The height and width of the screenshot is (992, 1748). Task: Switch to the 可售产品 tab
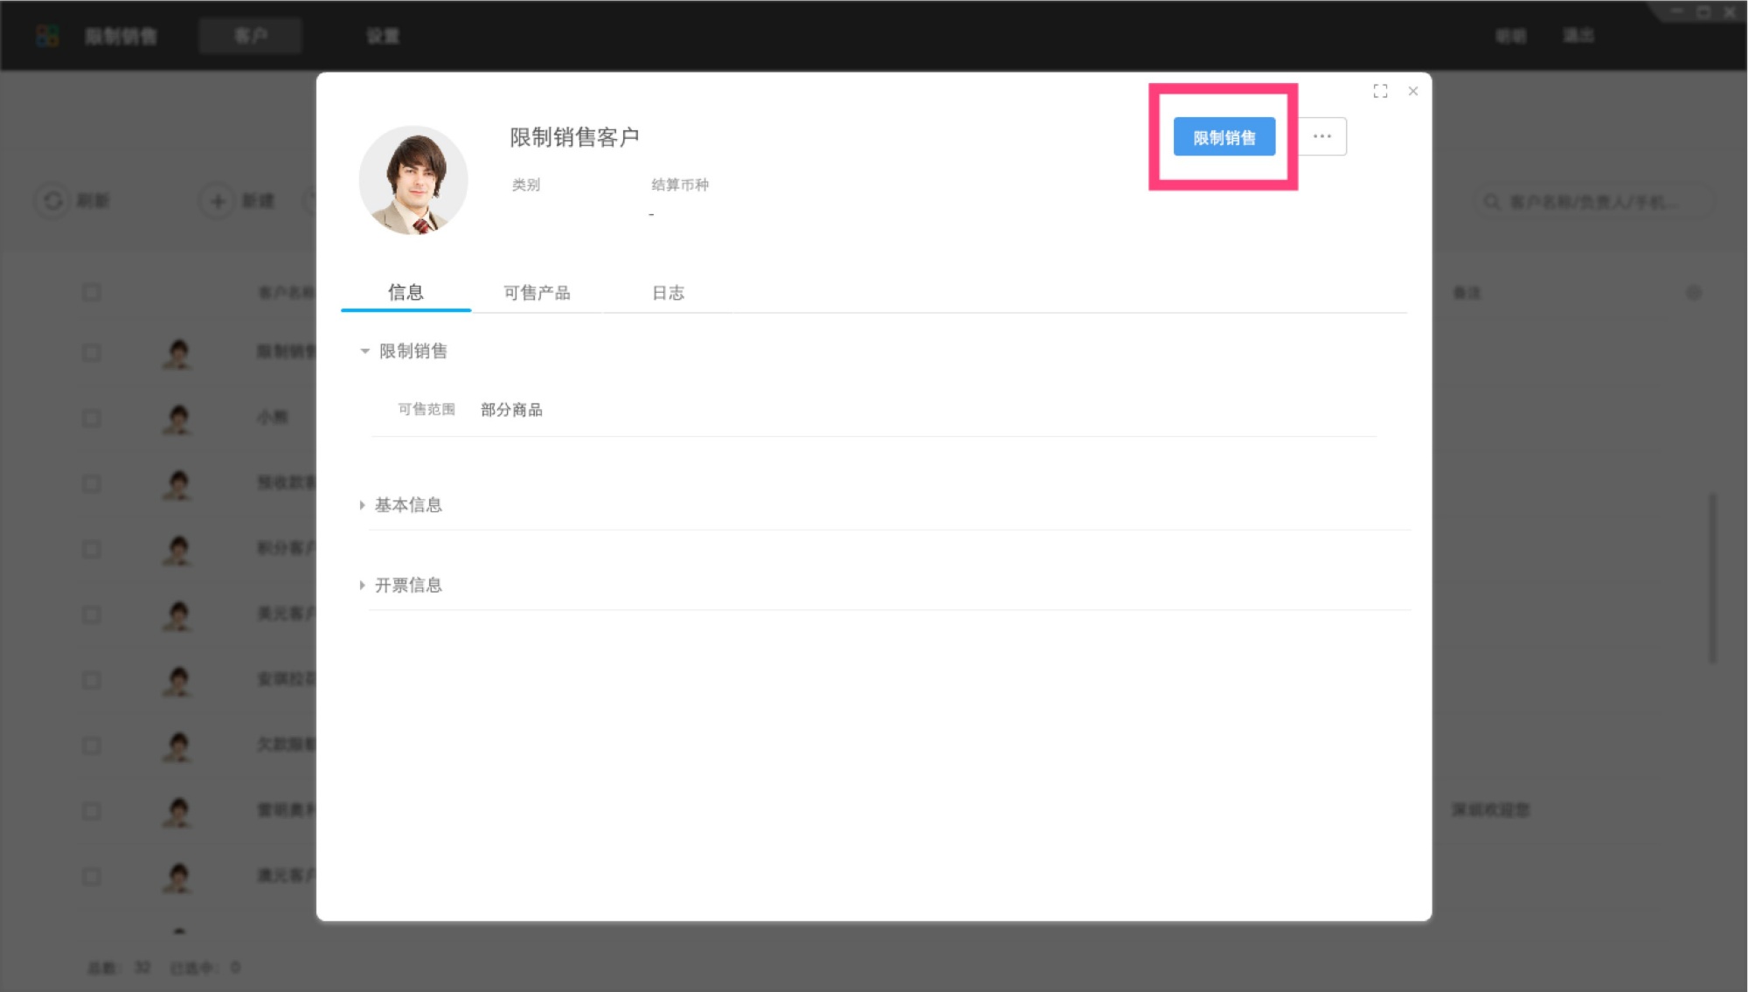[x=537, y=293]
